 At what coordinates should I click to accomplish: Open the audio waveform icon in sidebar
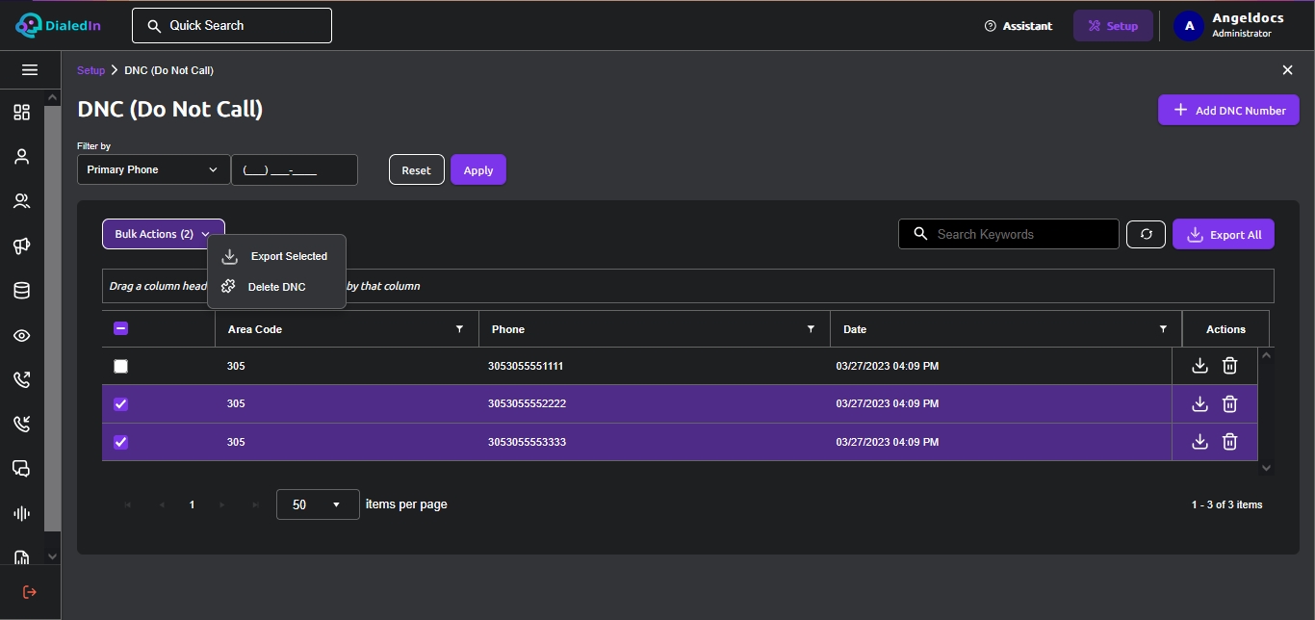[21, 513]
